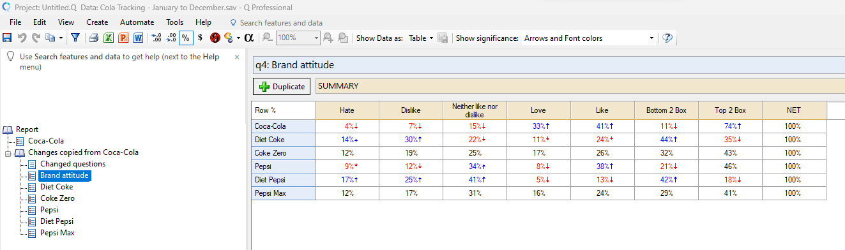This screenshot has width=845, height=250.
Task: Click the icon right of Table dropdown
Action: (443, 38)
